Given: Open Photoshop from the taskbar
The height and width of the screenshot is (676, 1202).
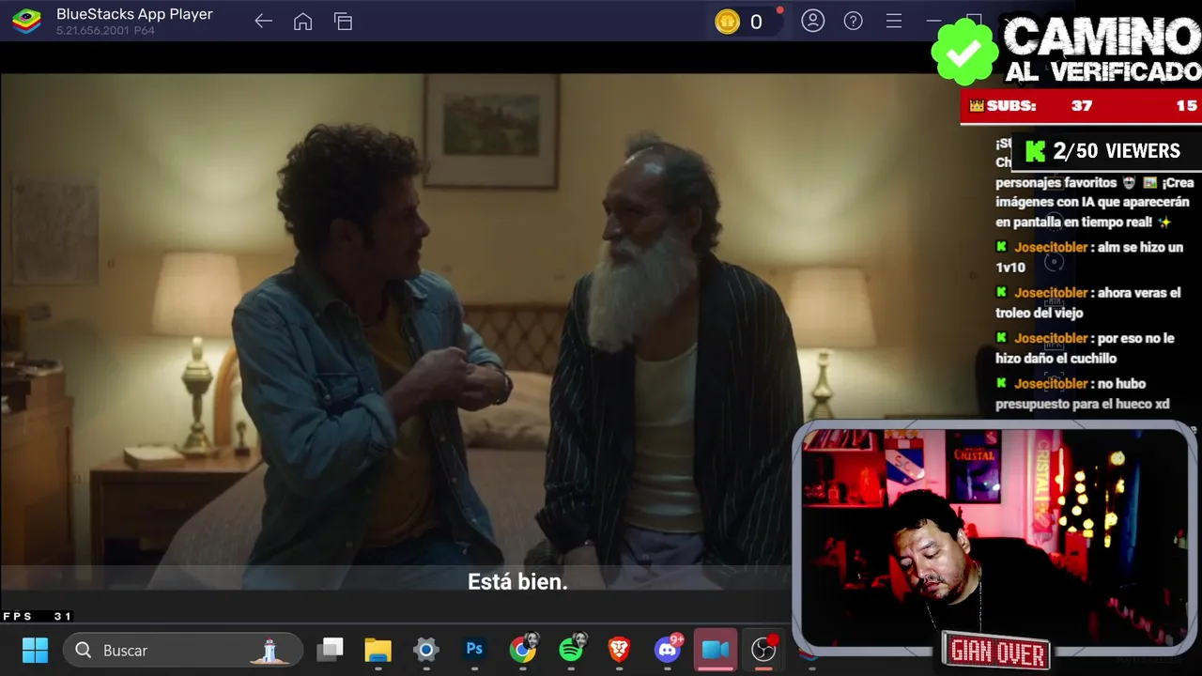Looking at the screenshot, I should click(x=474, y=650).
